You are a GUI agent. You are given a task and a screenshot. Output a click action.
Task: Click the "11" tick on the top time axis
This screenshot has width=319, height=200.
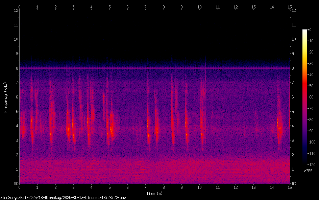(218, 7)
